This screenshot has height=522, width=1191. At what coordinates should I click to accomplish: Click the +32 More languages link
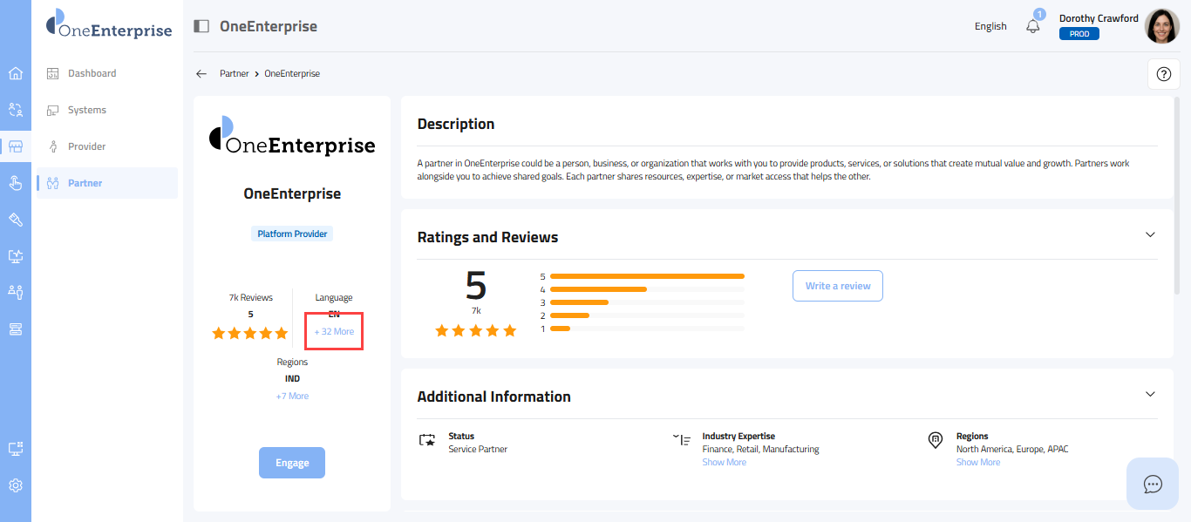(x=334, y=332)
